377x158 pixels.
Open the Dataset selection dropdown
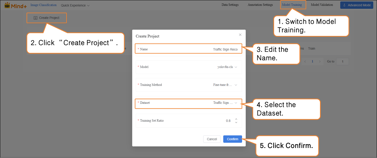[225, 103]
